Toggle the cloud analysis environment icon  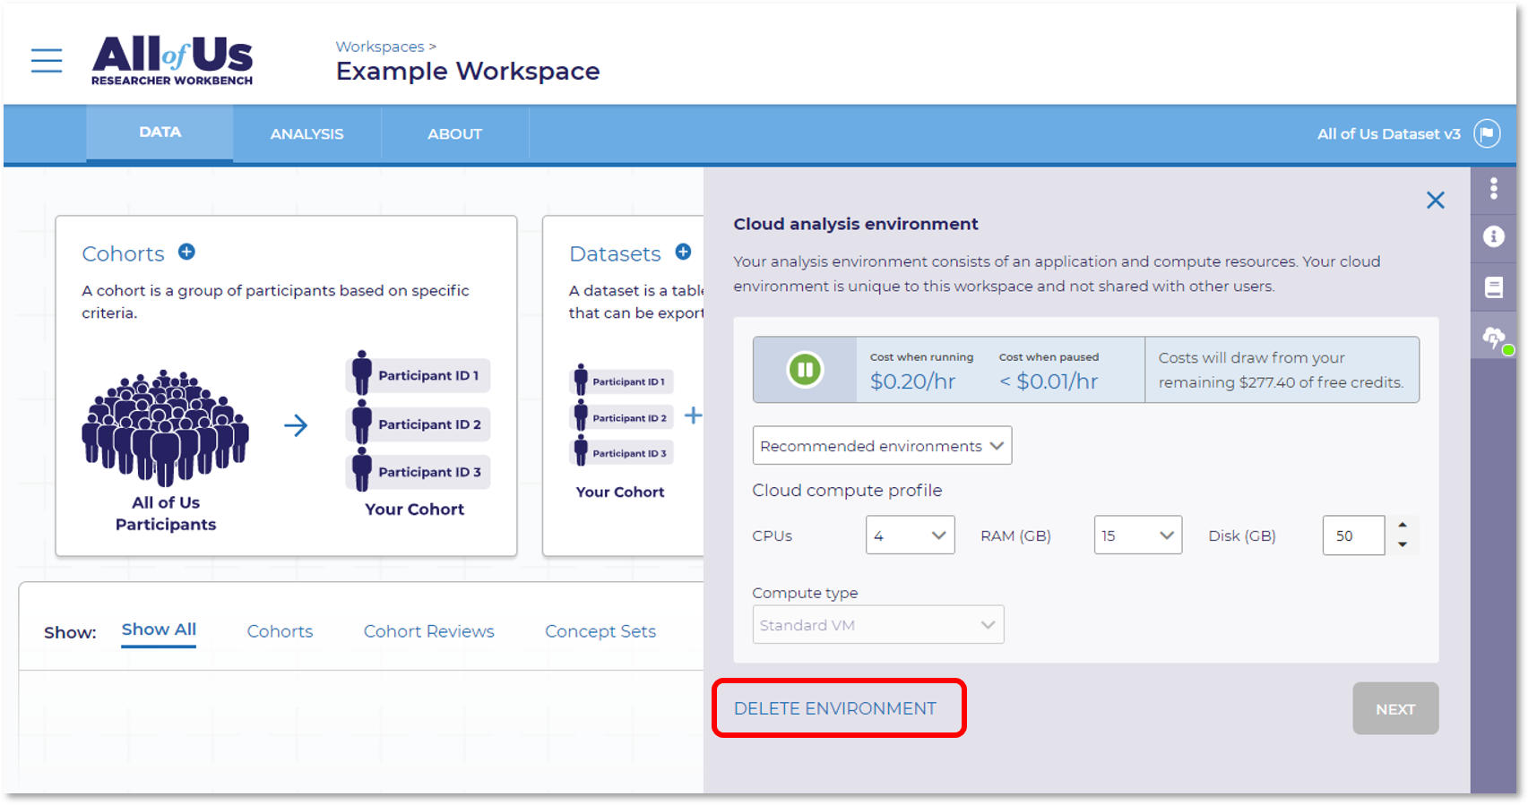[x=1495, y=338]
